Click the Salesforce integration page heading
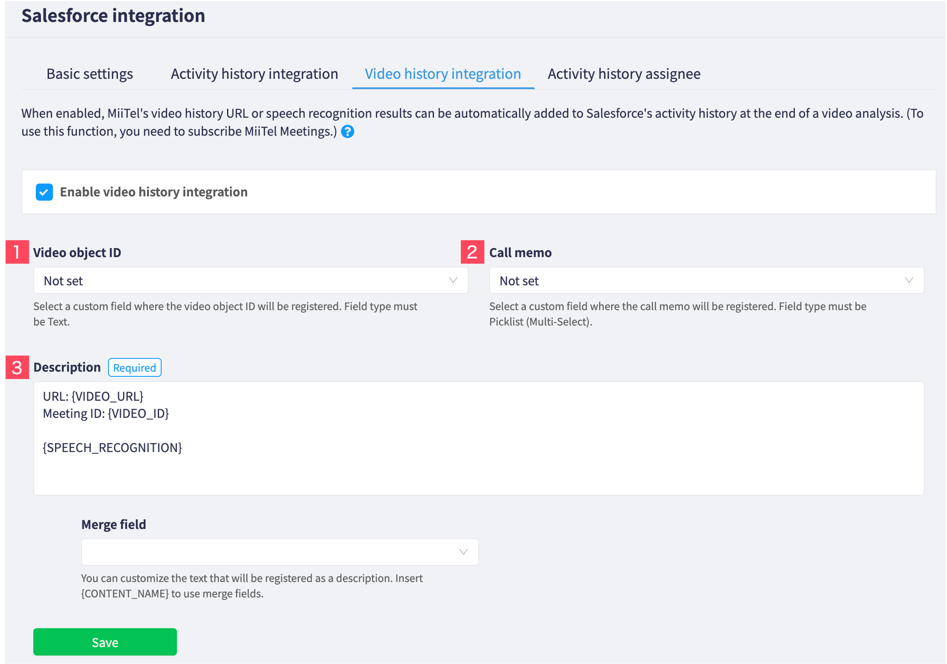The width and height of the screenshot is (947, 664). click(x=113, y=16)
